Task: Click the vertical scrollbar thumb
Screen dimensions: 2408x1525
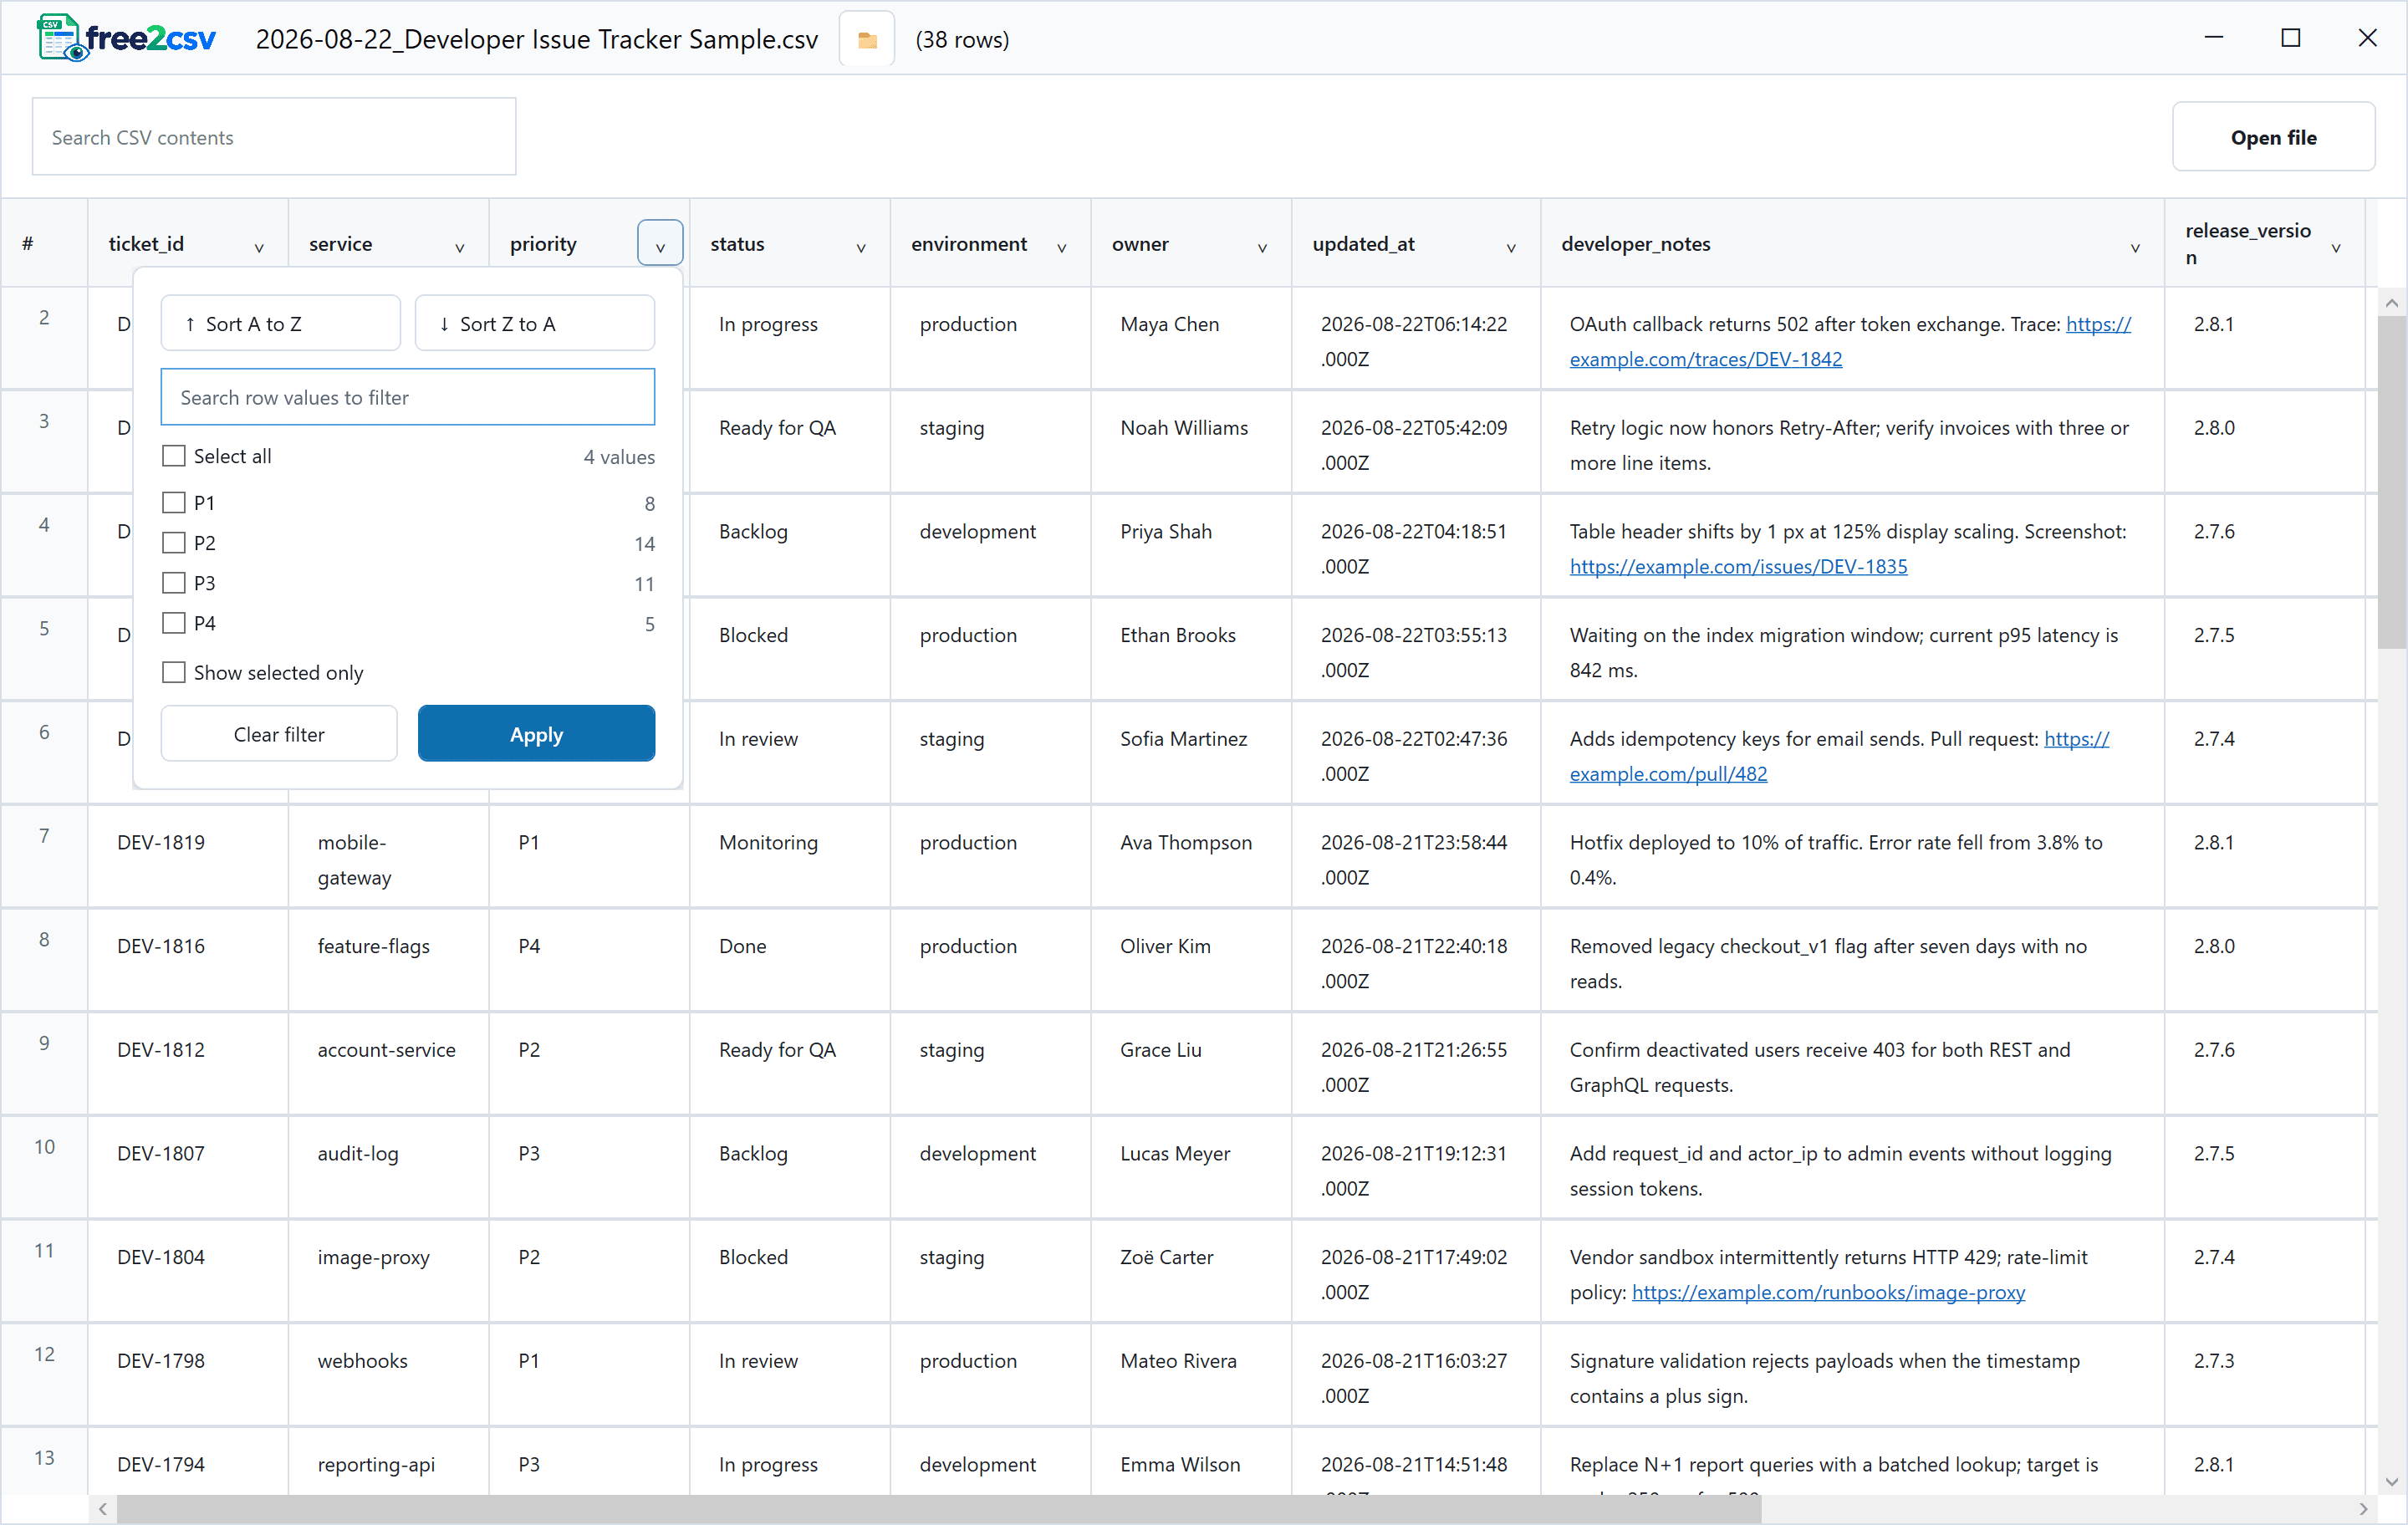Action: tap(2392, 482)
